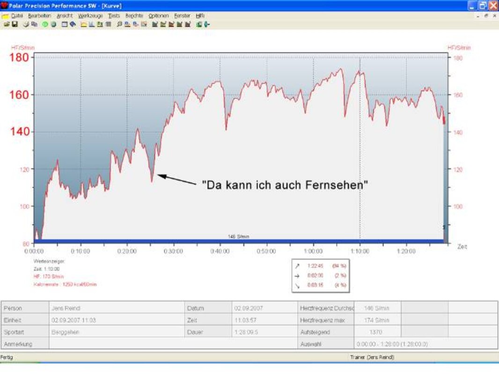Click the open-folder icon in the toolbar
Image resolution: width=499 pixels, height=374 pixels.
click(x=7, y=24)
